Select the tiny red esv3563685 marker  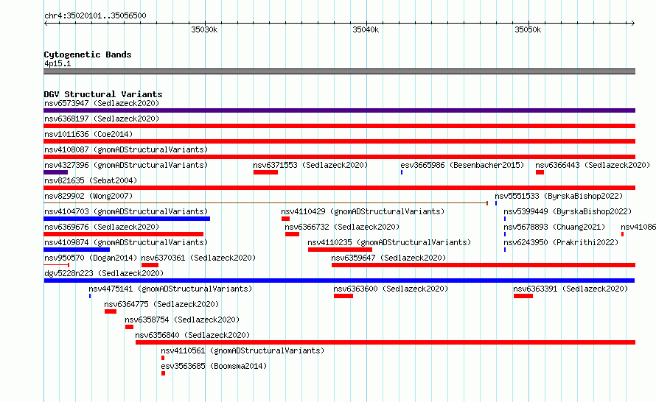click(x=163, y=373)
